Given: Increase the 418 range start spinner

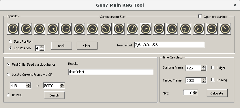Looking at the screenshot, I should coord(29,84).
